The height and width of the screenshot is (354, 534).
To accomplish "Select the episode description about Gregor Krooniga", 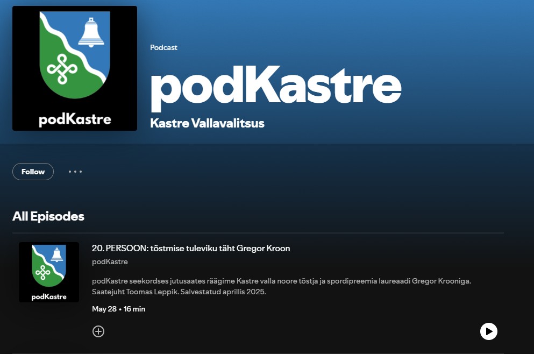I will [x=282, y=287].
